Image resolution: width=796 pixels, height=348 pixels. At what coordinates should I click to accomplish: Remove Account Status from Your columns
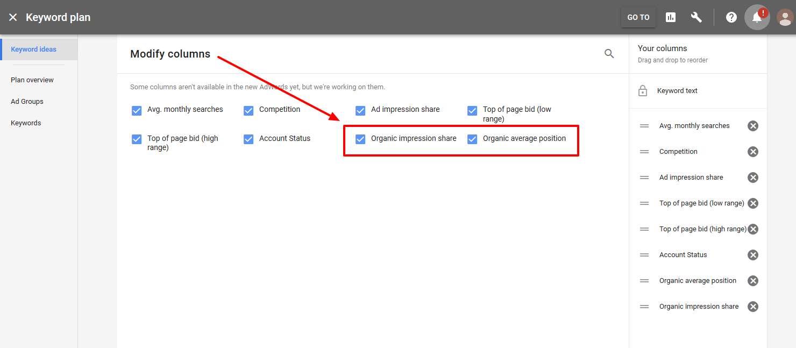pos(752,254)
